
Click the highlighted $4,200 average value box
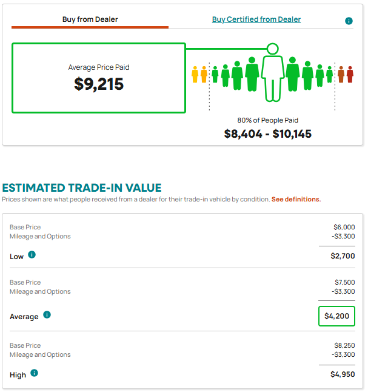pos(336,316)
